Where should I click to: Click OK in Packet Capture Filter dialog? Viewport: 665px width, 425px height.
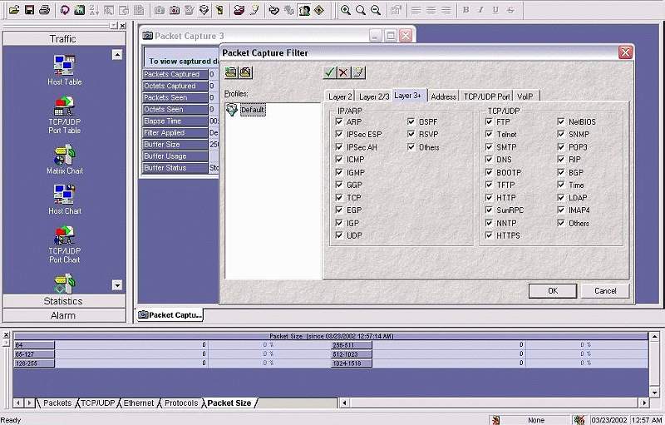pos(553,291)
